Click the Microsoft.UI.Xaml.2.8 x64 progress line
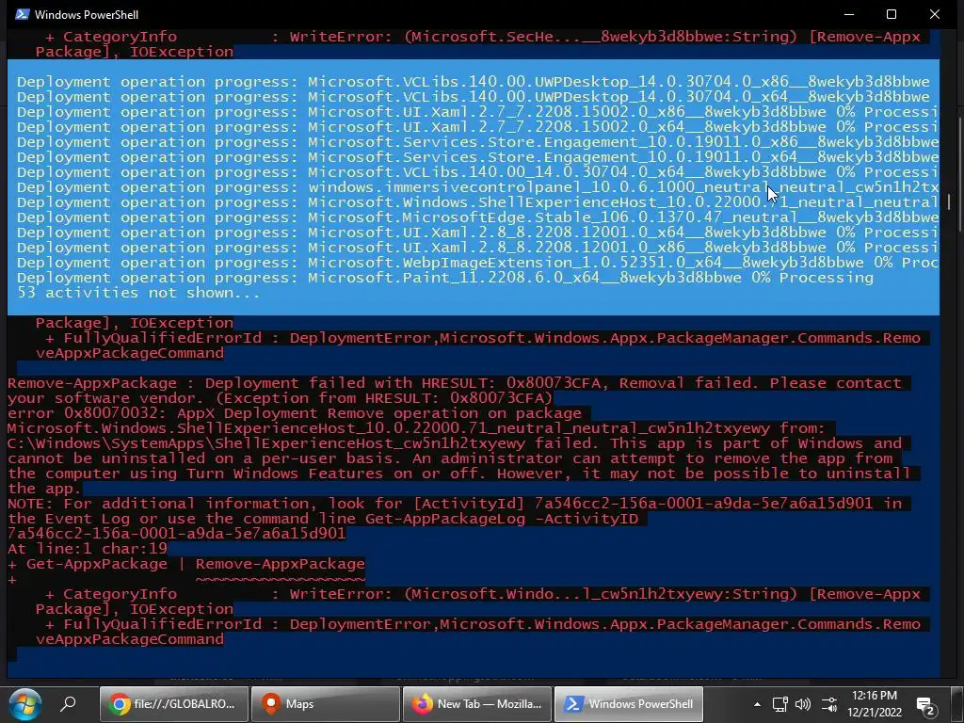The width and height of the screenshot is (964, 723). (x=477, y=233)
